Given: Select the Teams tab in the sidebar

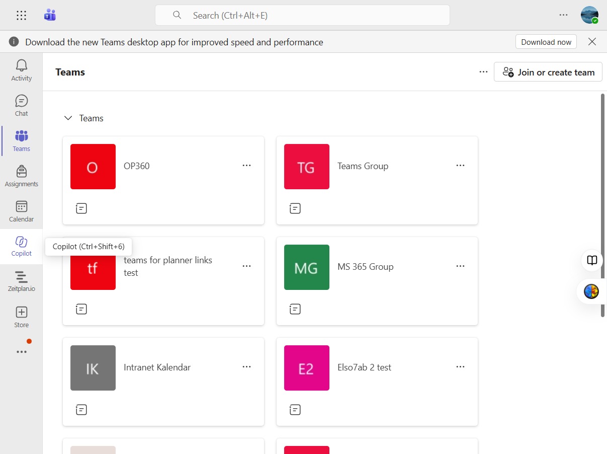Looking at the screenshot, I should [x=21, y=141].
